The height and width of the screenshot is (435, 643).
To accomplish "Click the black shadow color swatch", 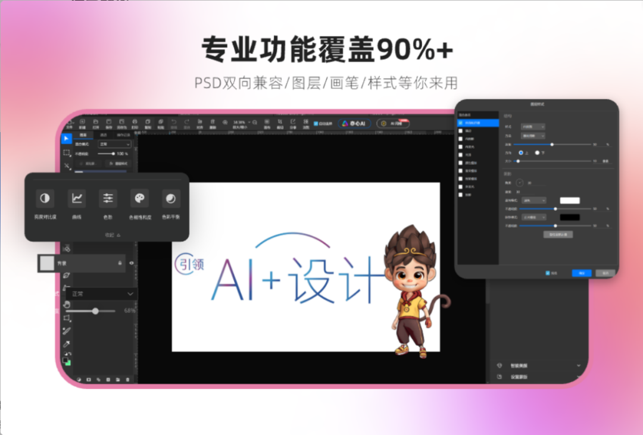I will point(570,217).
